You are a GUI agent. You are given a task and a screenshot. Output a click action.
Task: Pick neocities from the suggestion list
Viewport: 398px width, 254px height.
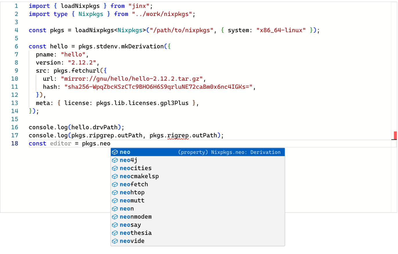click(198, 168)
